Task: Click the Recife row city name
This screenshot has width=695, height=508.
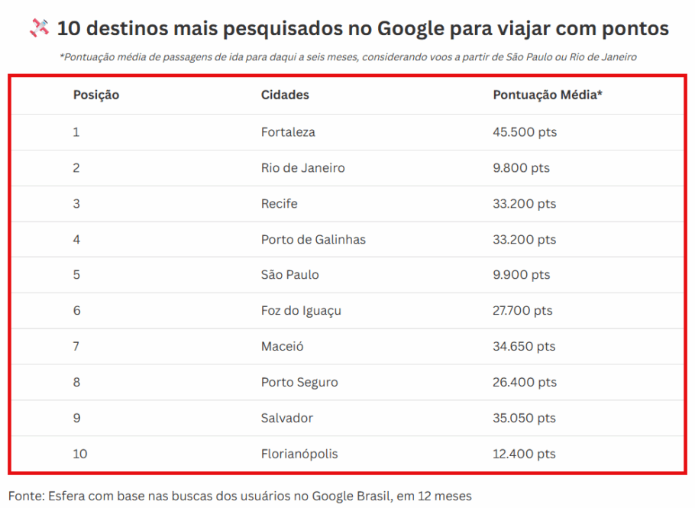Action: pyautogui.click(x=279, y=204)
